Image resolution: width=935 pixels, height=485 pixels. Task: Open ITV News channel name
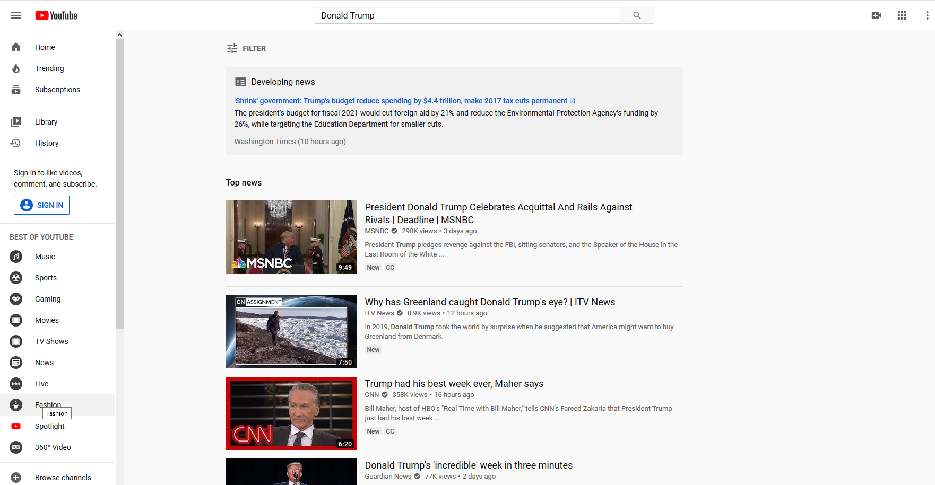pyautogui.click(x=379, y=313)
